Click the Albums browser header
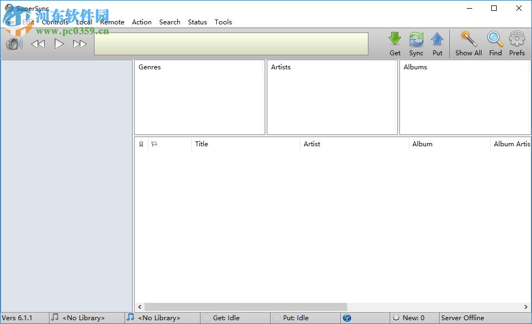 pyautogui.click(x=415, y=67)
